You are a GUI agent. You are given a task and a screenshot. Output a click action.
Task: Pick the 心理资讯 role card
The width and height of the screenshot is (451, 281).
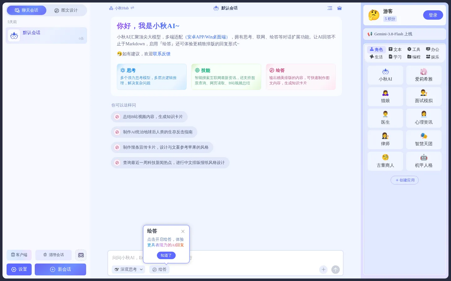424,118
